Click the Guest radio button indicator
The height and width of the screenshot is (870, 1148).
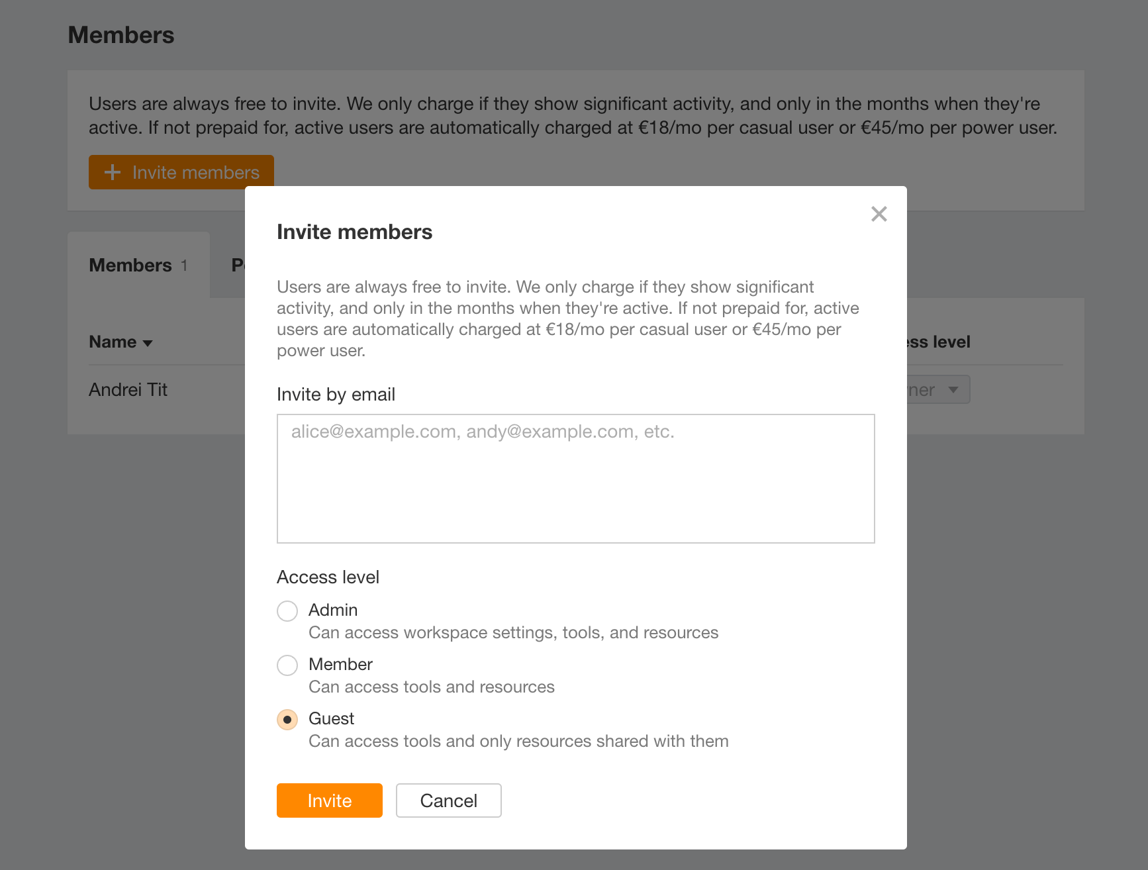click(x=287, y=719)
